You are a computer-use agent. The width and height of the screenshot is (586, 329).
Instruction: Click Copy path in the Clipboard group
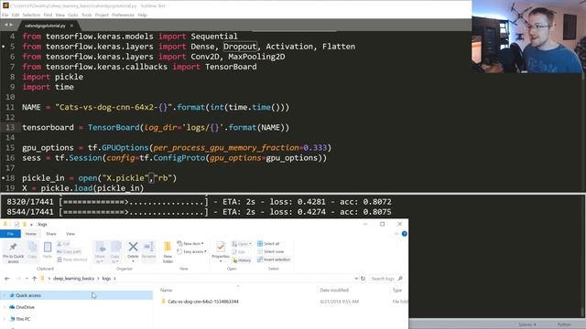[x=70, y=252]
